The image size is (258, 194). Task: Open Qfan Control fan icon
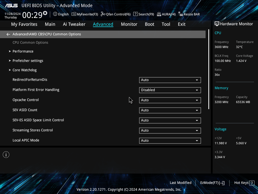[103, 14]
